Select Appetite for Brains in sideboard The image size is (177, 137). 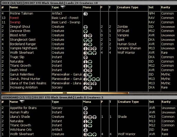(x=23, y=108)
